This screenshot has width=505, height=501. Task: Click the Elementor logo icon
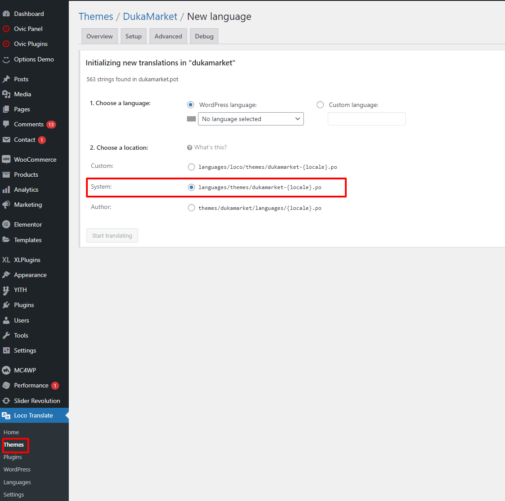6,224
